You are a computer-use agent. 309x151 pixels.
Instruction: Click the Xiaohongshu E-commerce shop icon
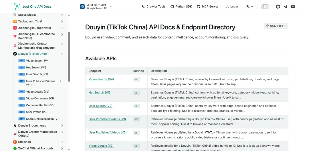(x=15, y=36)
